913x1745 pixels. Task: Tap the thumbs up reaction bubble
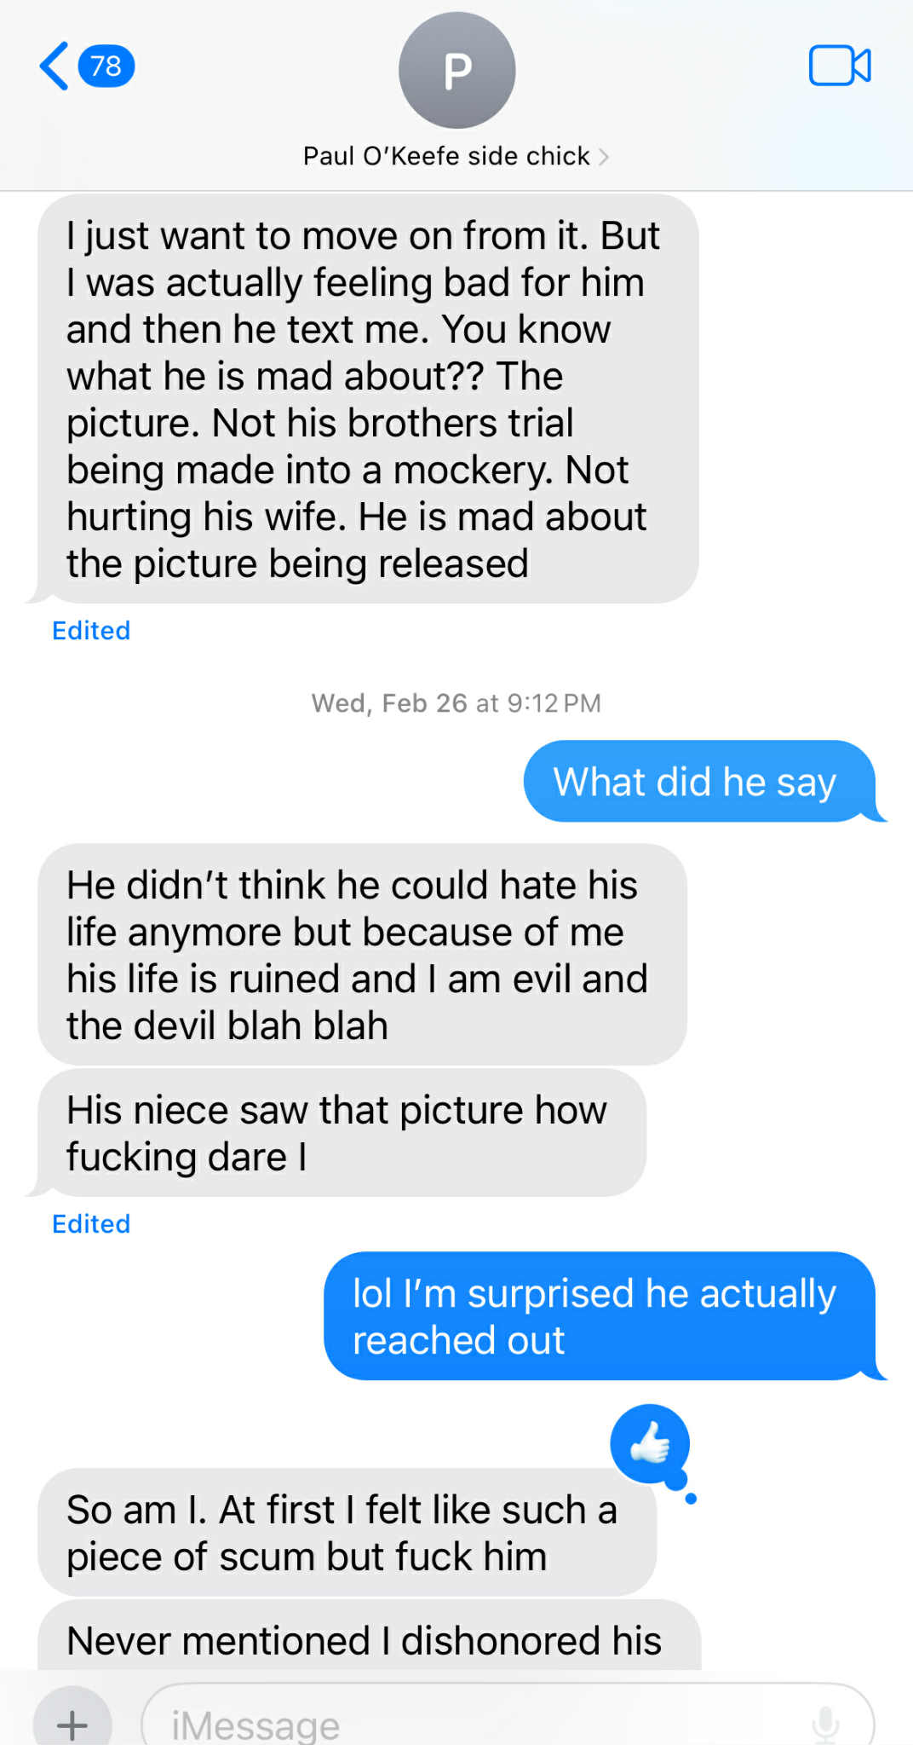tap(651, 1444)
